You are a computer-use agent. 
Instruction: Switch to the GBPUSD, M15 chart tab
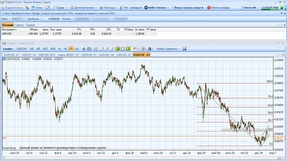coord(47,55)
